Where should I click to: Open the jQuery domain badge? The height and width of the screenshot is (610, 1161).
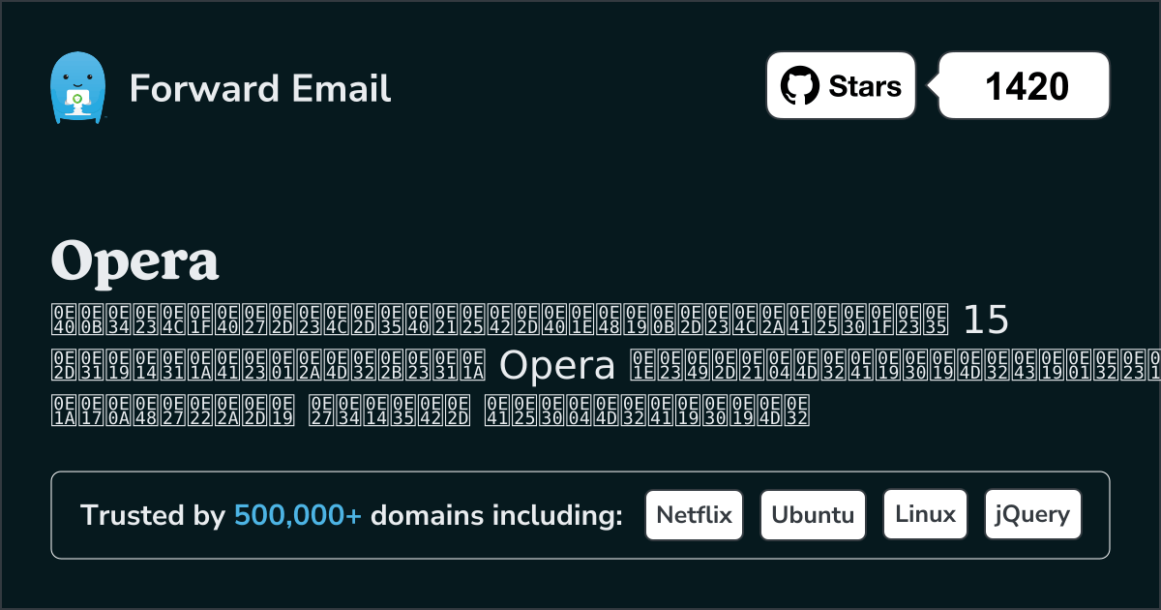coord(1032,514)
